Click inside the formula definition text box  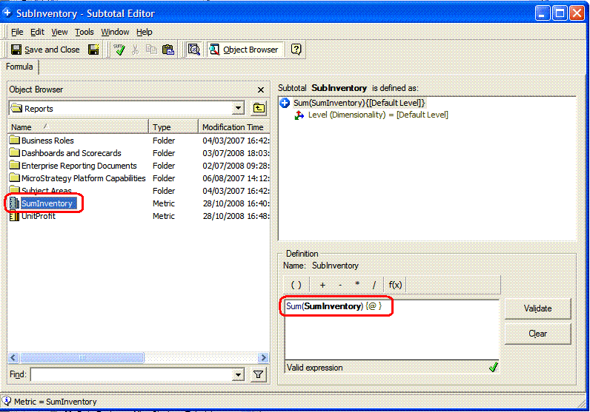click(391, 329)
